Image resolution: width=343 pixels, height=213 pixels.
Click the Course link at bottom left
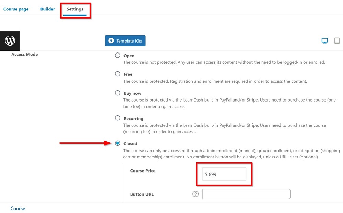(x=17, y=208)
